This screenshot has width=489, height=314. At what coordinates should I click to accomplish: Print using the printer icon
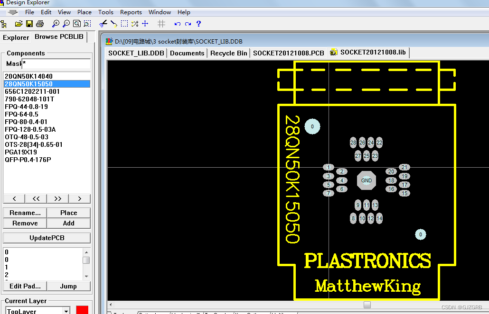[x=40, y=24]
